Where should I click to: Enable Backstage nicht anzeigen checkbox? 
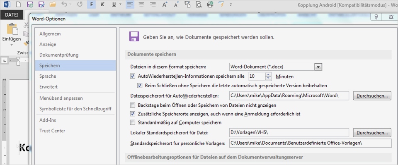tap(133, 105)
